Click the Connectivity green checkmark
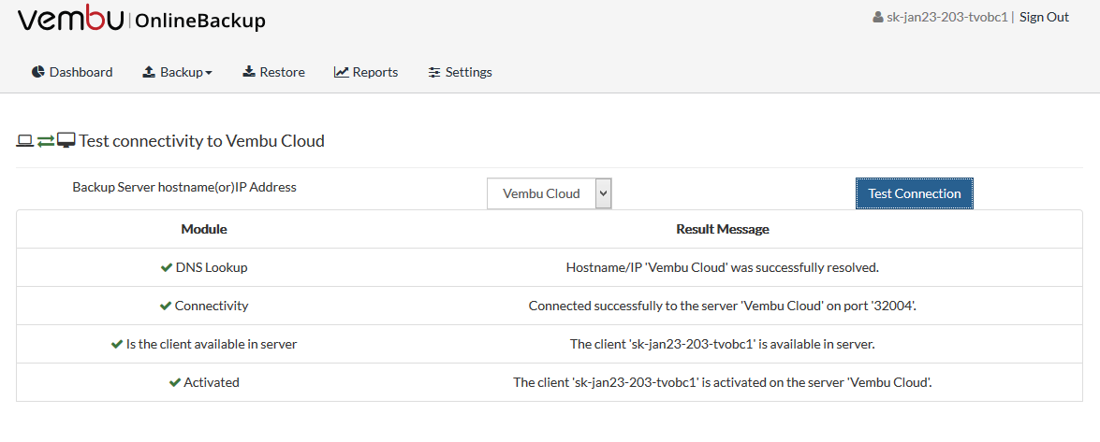The image size is (1100, 442). pos(166,306)
